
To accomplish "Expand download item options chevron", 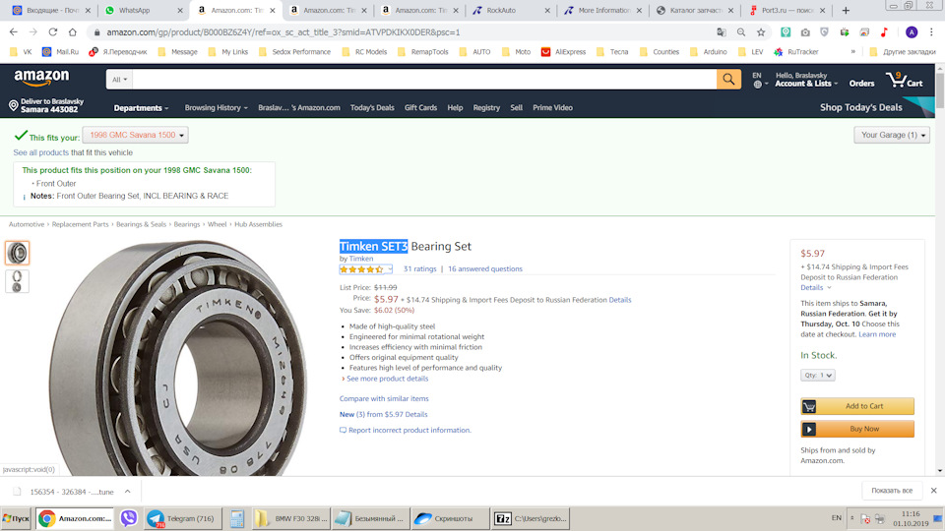I will pos(128,492).
